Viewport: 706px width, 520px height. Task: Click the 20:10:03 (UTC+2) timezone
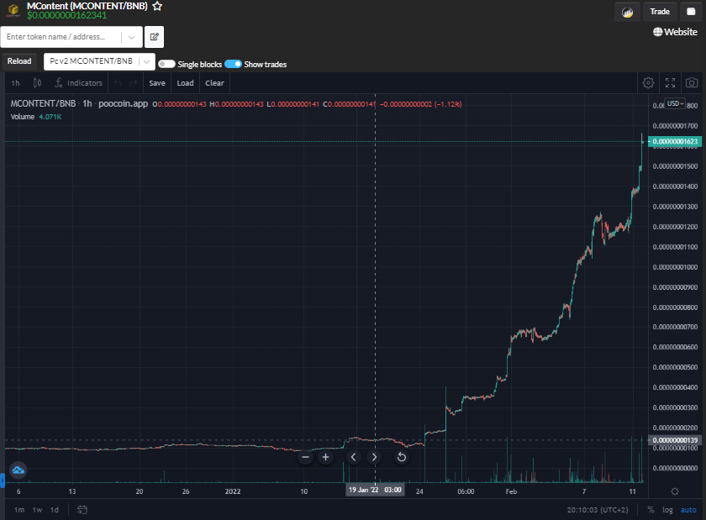point(597,510)
